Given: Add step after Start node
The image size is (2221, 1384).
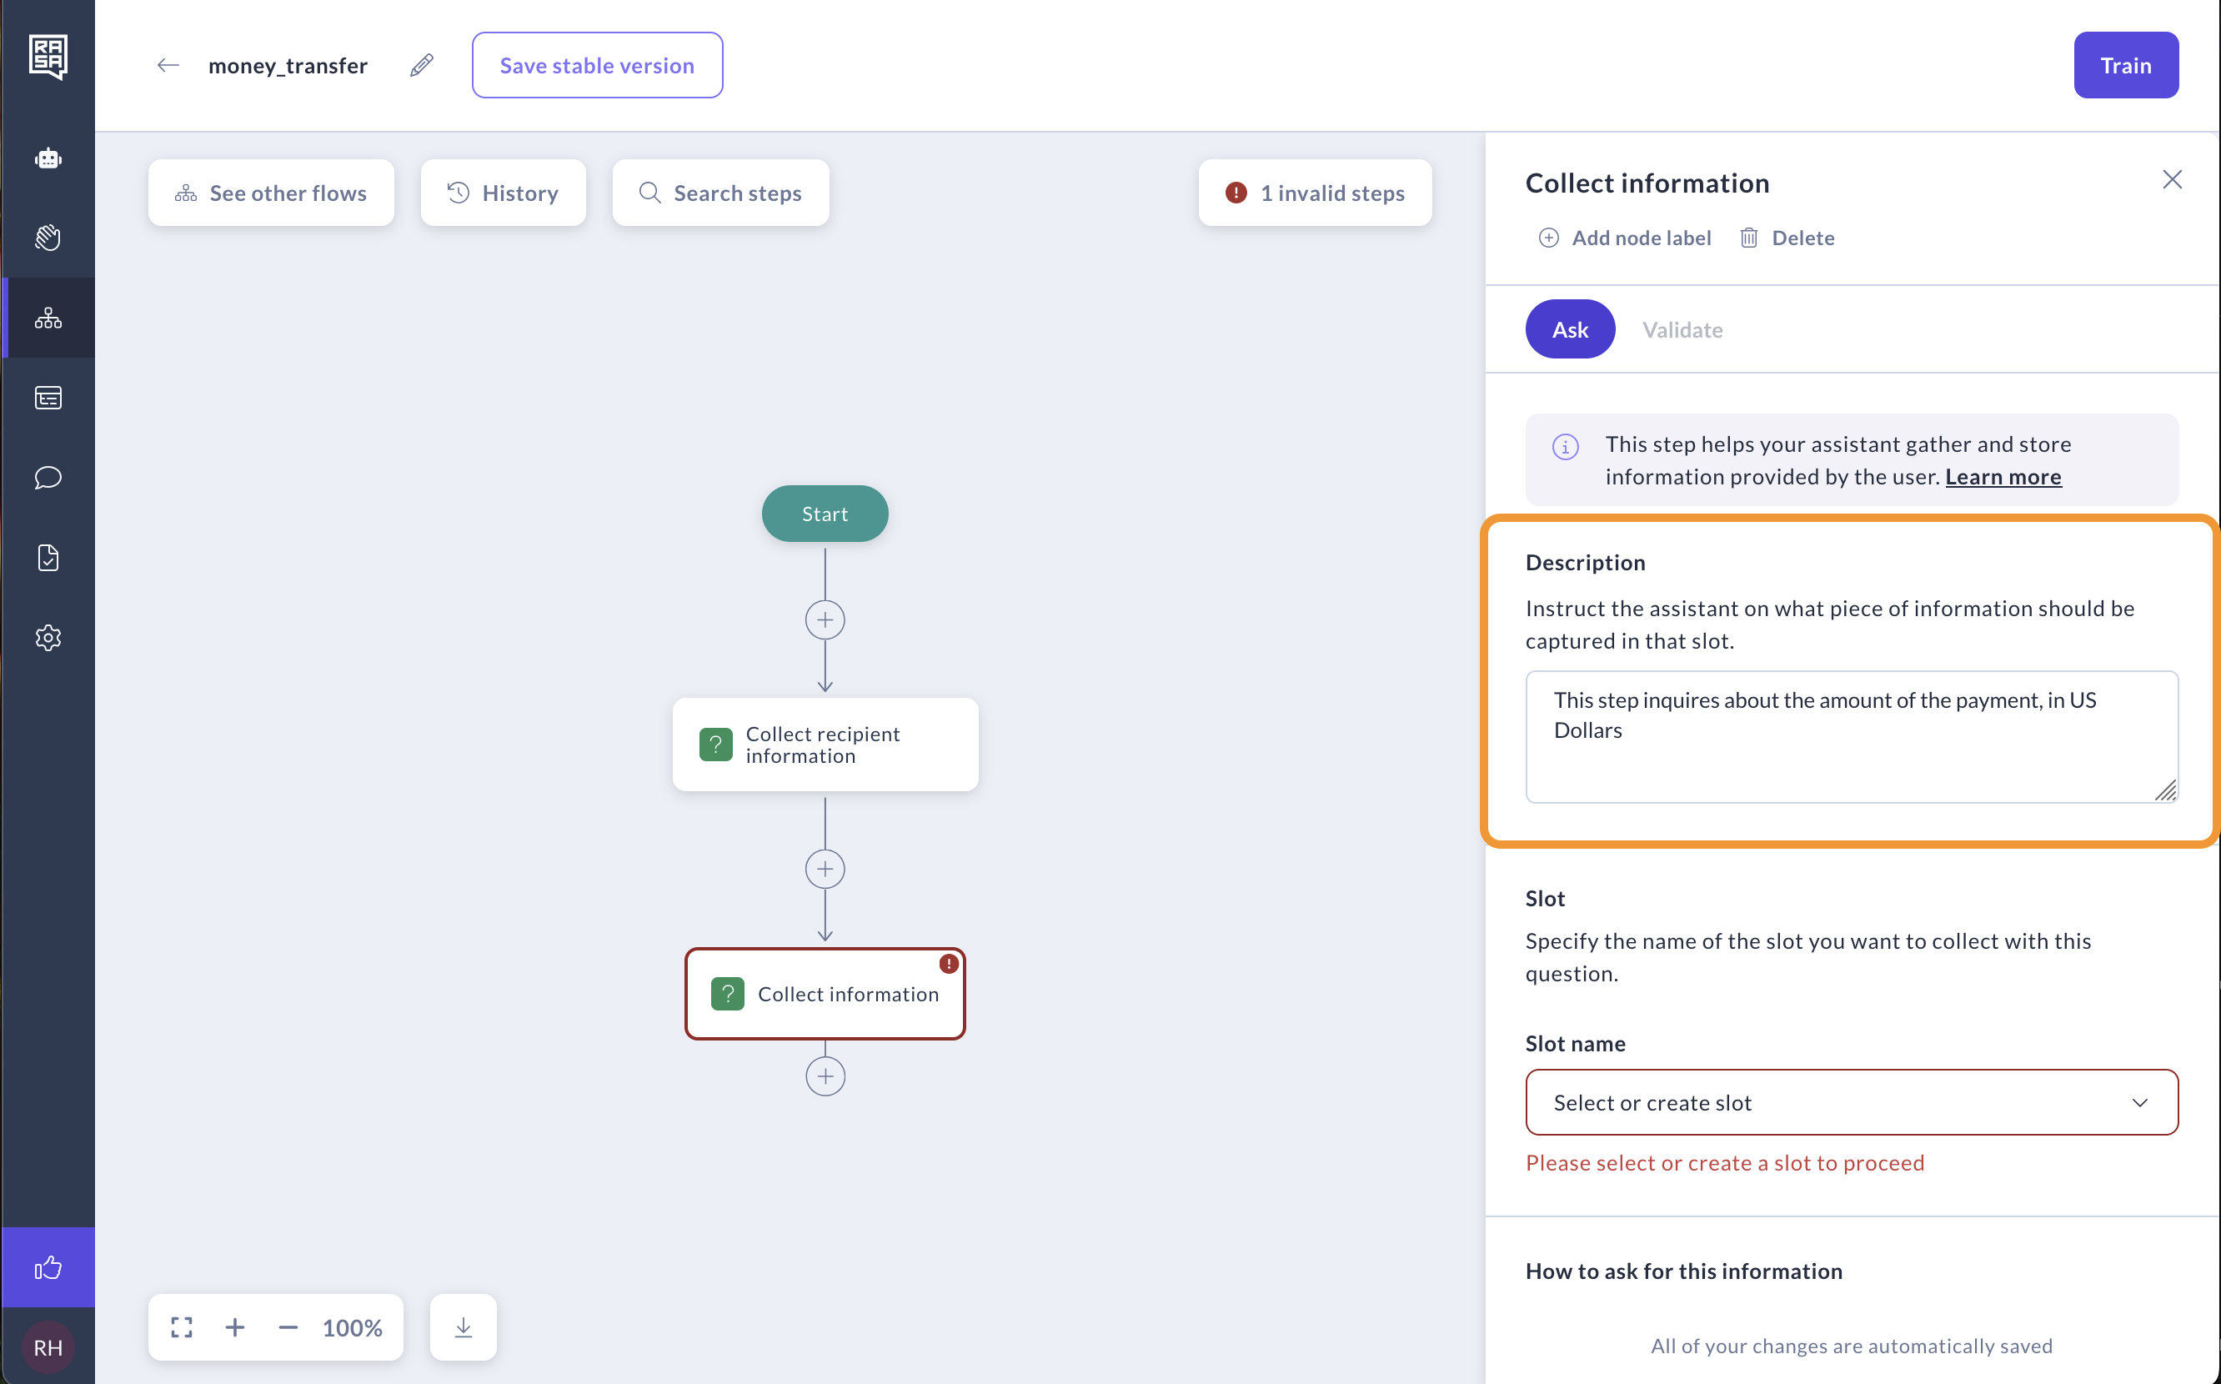Looking at the screenshot, I should [825, 620].
